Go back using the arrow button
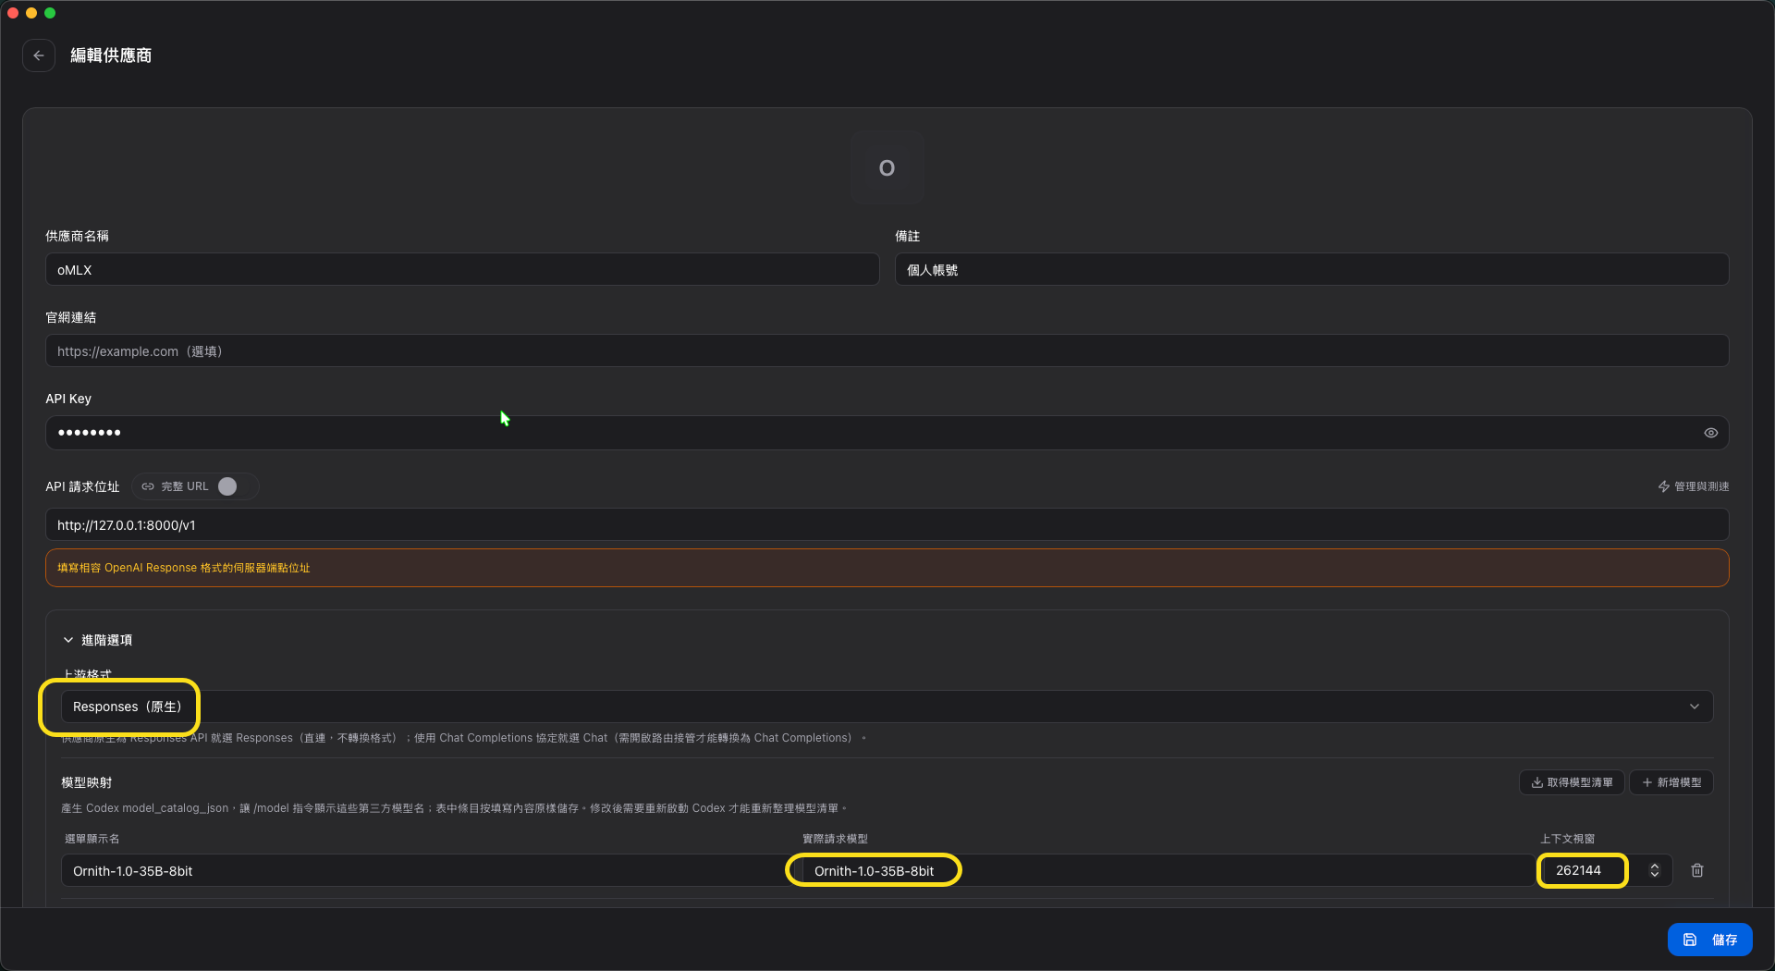The image size is (1775, 971). (39, 55)
